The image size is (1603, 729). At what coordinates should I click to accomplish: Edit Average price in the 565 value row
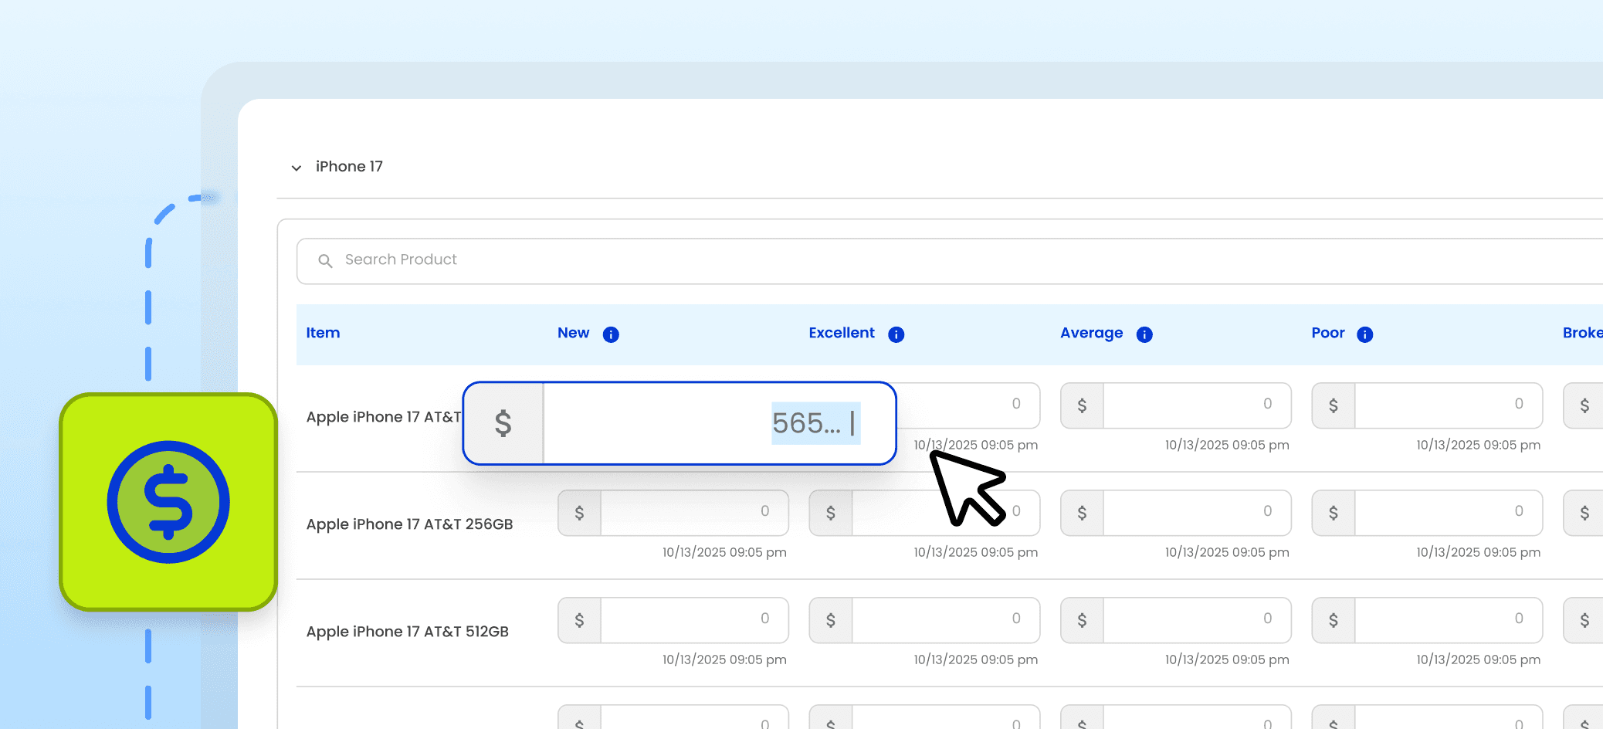1175,405
